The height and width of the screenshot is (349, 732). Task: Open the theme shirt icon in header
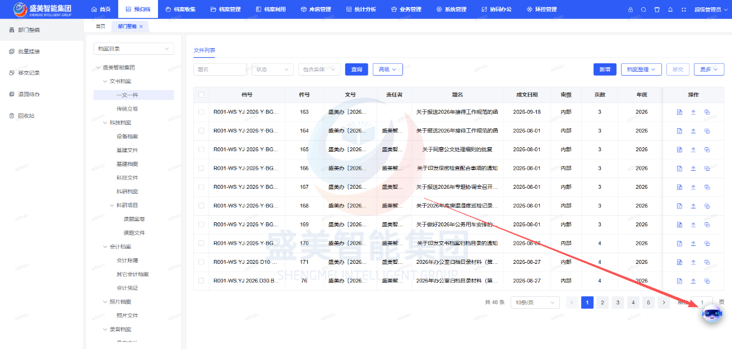657,10
